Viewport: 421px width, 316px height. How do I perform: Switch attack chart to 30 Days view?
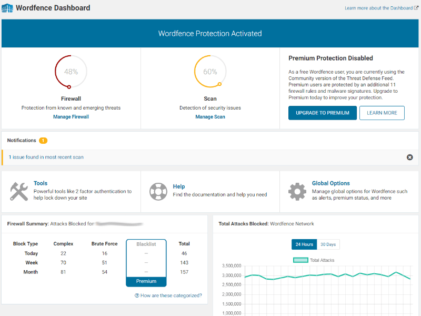[x=328, y=244]
